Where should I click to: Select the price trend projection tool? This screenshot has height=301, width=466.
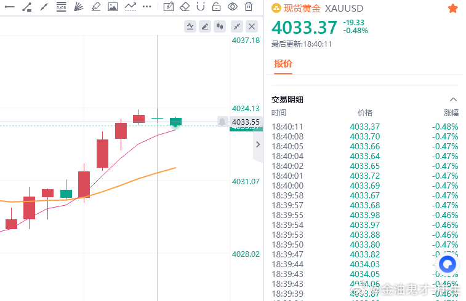tap(130, 7)
